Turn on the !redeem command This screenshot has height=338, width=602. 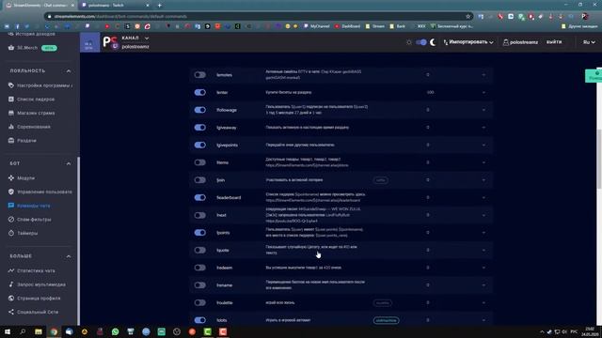point(200,268)
